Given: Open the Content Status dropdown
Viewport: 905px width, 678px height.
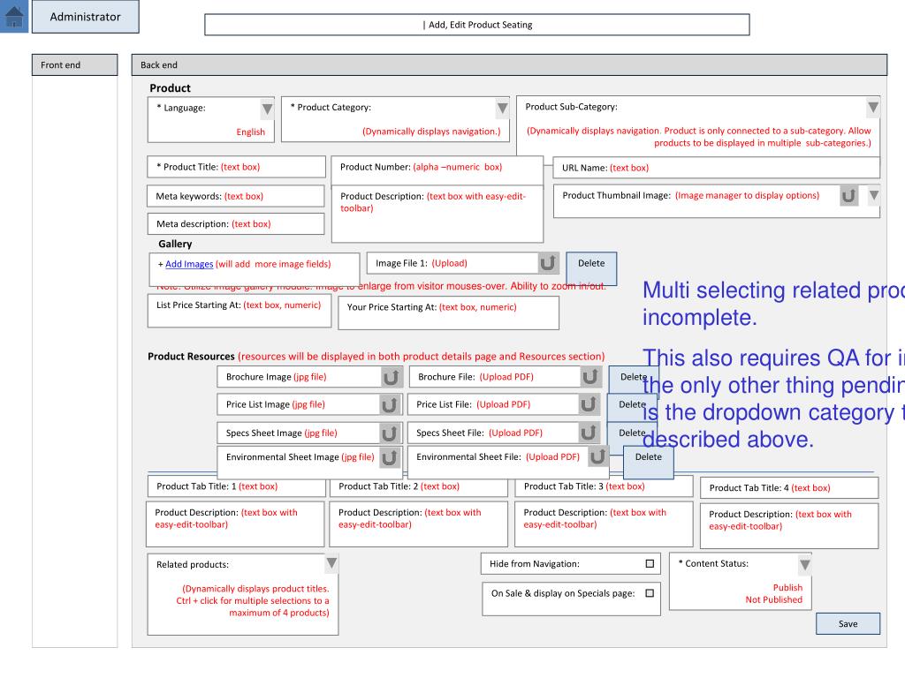Looking at the screenshot, I should (804, 564).
